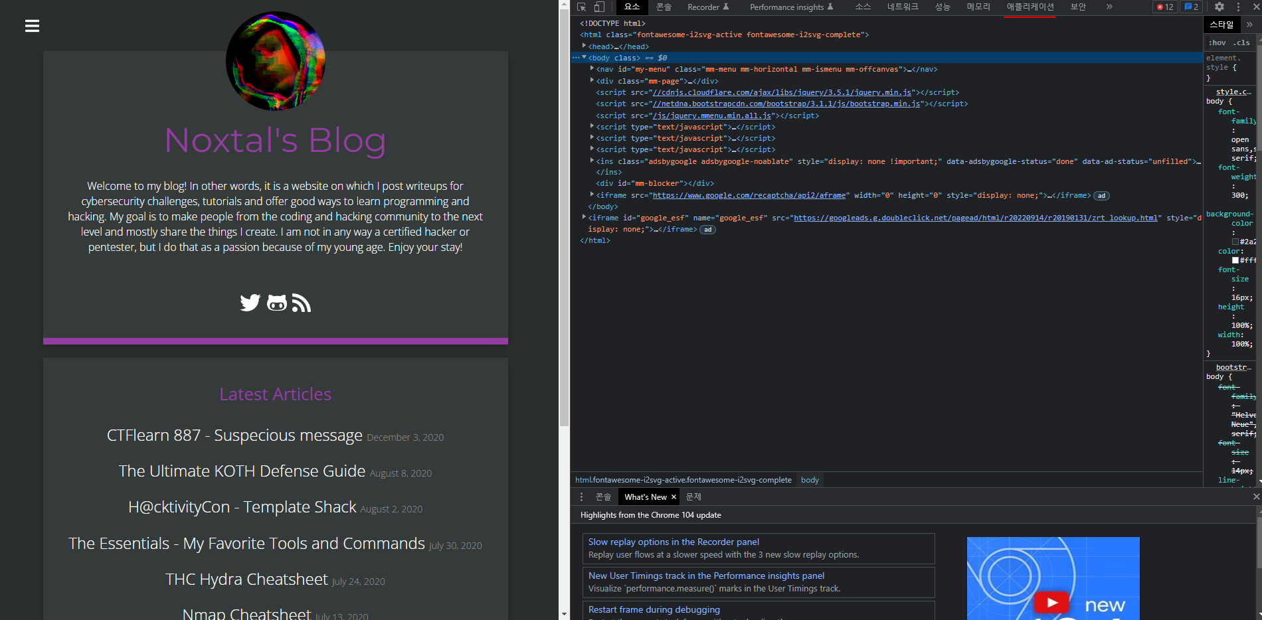Open CTFlearn 887 Suspecious message article
This screenshot has width=1262, height=620.
pos(234,435)
